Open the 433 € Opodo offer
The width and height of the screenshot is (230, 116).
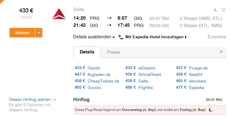point(87,68)
